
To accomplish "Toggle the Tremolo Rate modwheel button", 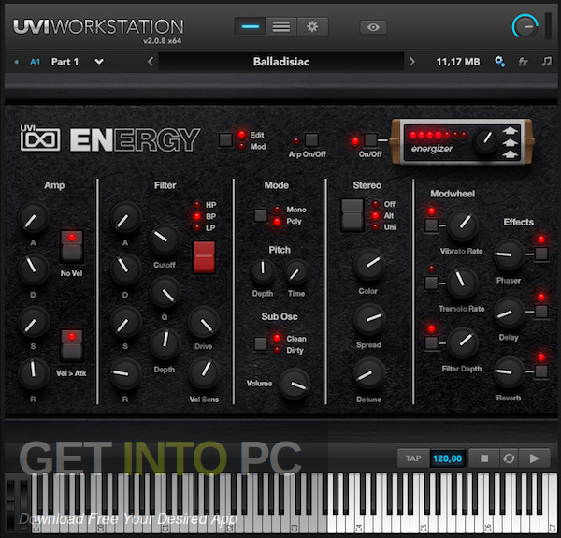I will 431,283.
